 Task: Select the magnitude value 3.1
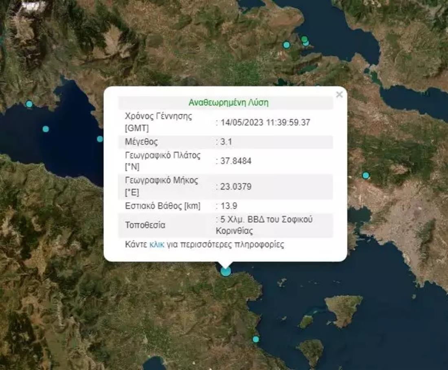pos(225,142)
